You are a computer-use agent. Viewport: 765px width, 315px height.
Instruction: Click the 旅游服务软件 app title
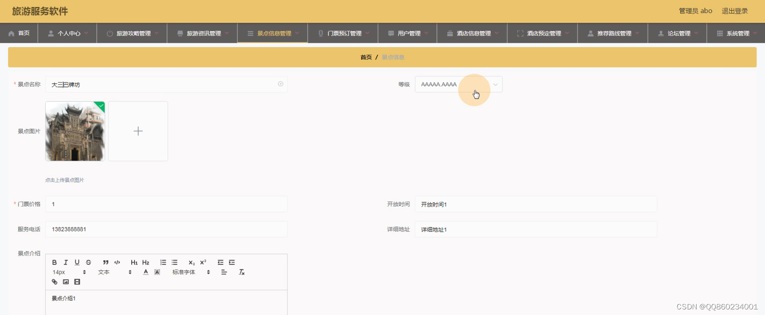pyautogui.click(x=40, y=11)
